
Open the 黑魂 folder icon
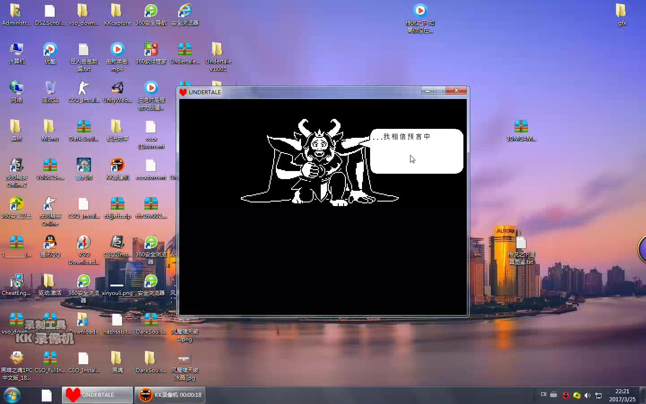click(117, 362)
